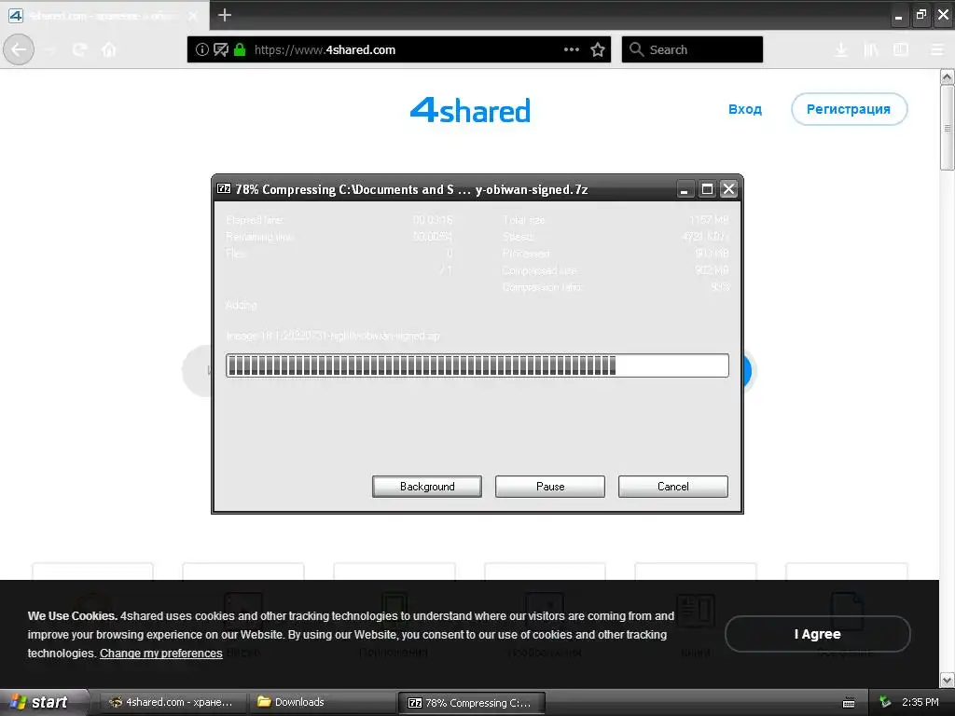
Task: Select 78% Compressing taskbar item
Action: tap(471, 703)
